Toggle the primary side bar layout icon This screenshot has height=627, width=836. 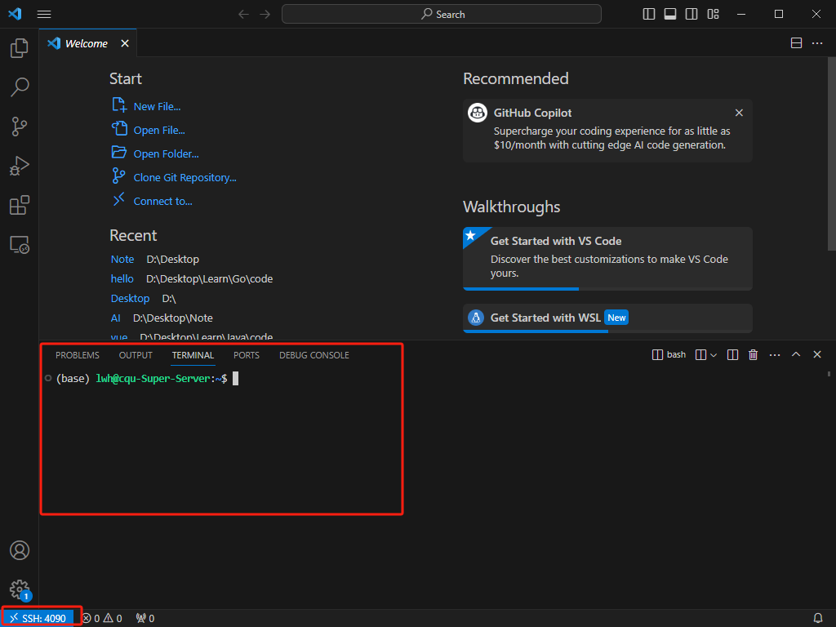click(x=649, y=15)
